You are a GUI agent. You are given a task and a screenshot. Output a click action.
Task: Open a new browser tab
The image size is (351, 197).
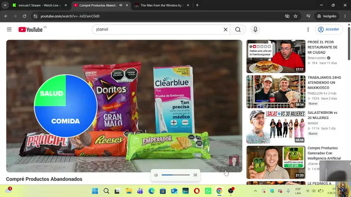point(197,5)
